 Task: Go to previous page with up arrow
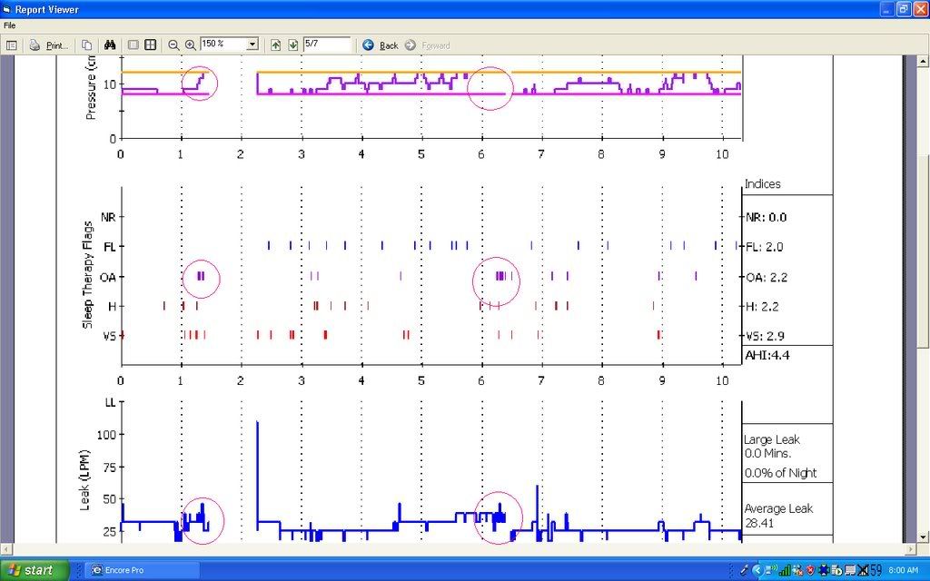[x=276, y=45]
